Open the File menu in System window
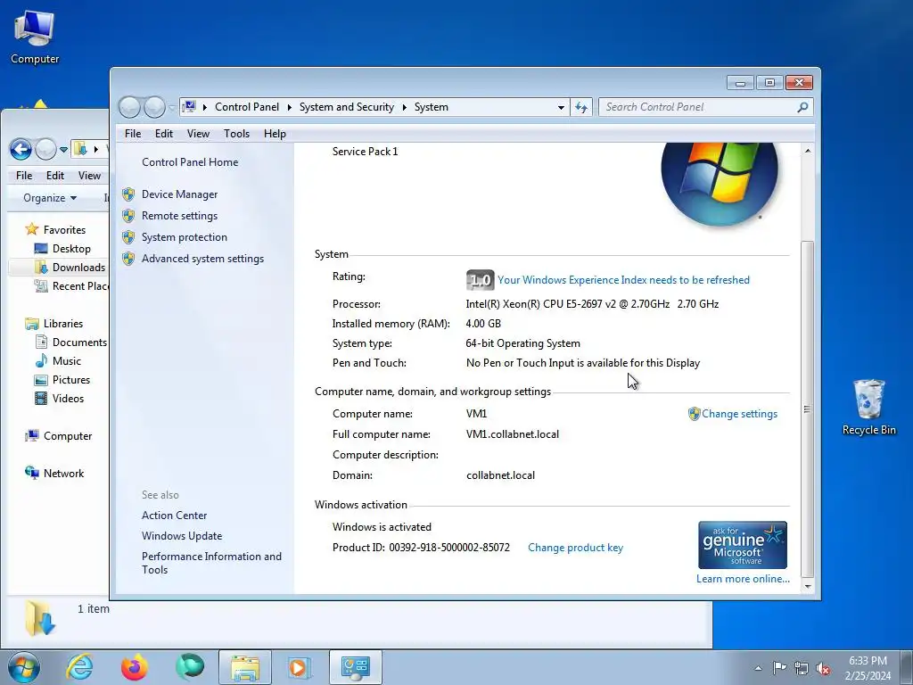Screen dimensions: 913x685 pyautogui.click(x=133, y=134)
